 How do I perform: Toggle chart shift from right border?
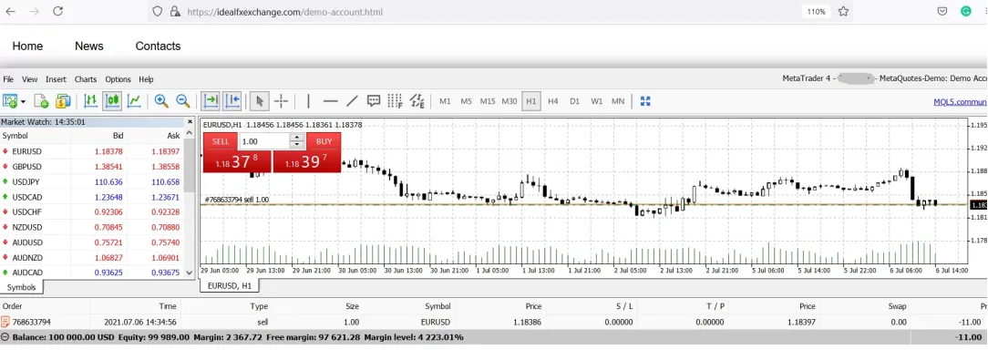click(232, 101)
